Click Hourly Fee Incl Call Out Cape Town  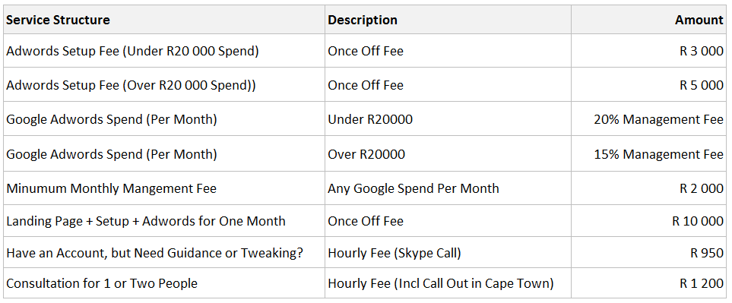tap(448, 283)
